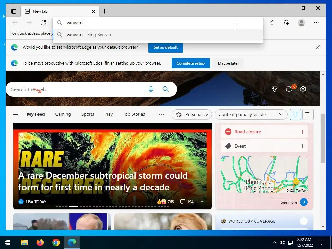Open File Explorer from taskbar
The image size is (332, 249).
pyautogui.click(x=24, y=243)
